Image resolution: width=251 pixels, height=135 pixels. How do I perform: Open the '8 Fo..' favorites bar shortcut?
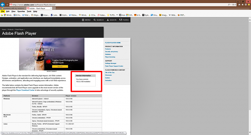click(x=17, y=15)
